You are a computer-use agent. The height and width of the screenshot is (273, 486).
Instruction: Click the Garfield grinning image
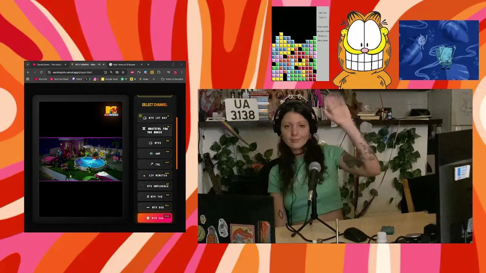pos(364,49)
